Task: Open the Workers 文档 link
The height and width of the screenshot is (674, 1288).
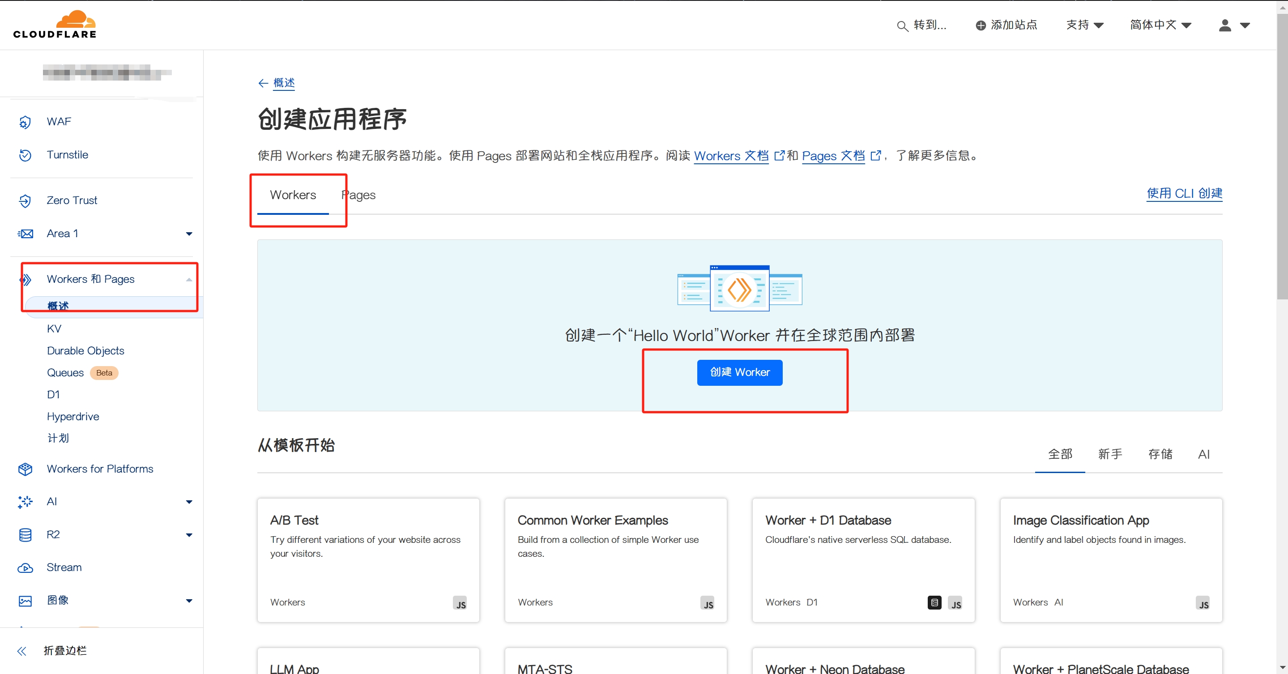Action: 731,156
